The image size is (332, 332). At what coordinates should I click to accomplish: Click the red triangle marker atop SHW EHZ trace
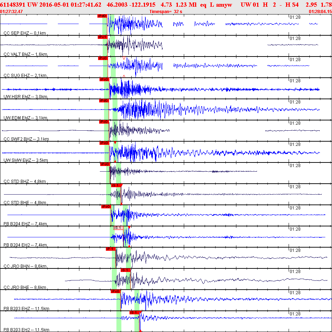point(115,143)
